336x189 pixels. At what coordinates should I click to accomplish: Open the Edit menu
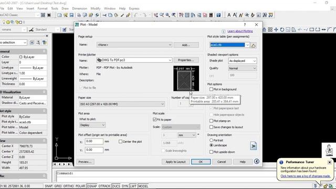(x=10, y=8)
